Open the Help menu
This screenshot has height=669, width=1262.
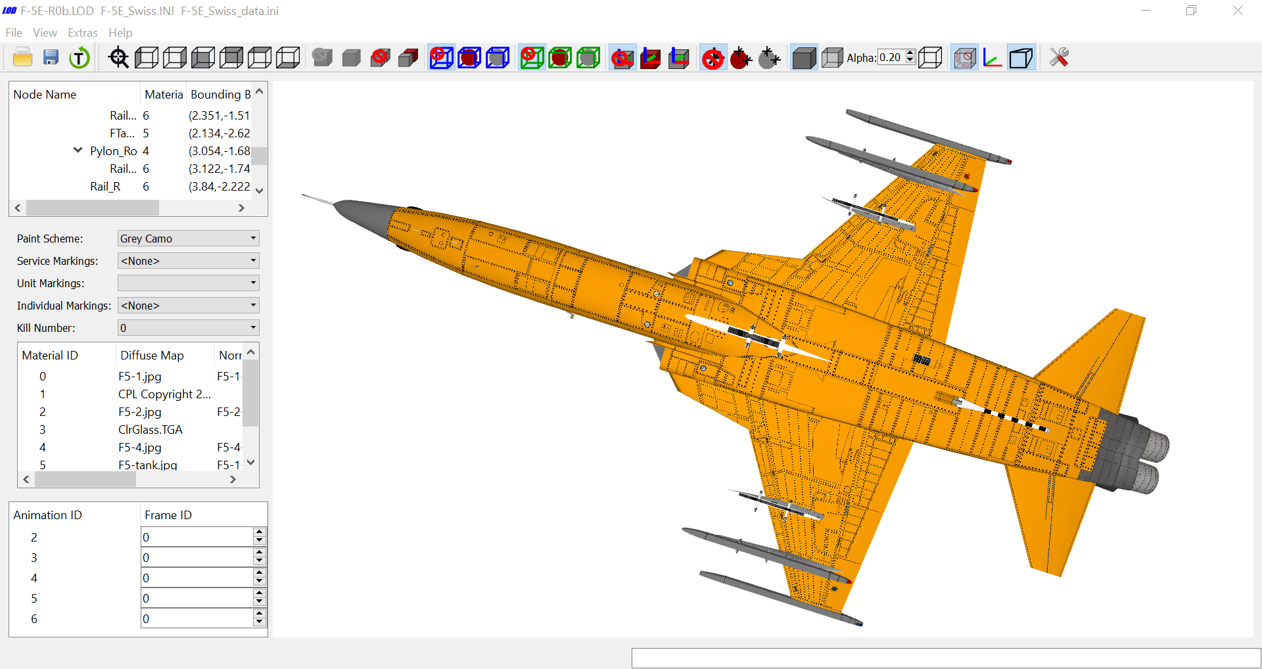pyautogui.click(x=120, y=33)
